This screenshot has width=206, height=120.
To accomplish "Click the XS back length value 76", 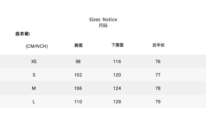I will pyautogui.click(x=158, y=62).
